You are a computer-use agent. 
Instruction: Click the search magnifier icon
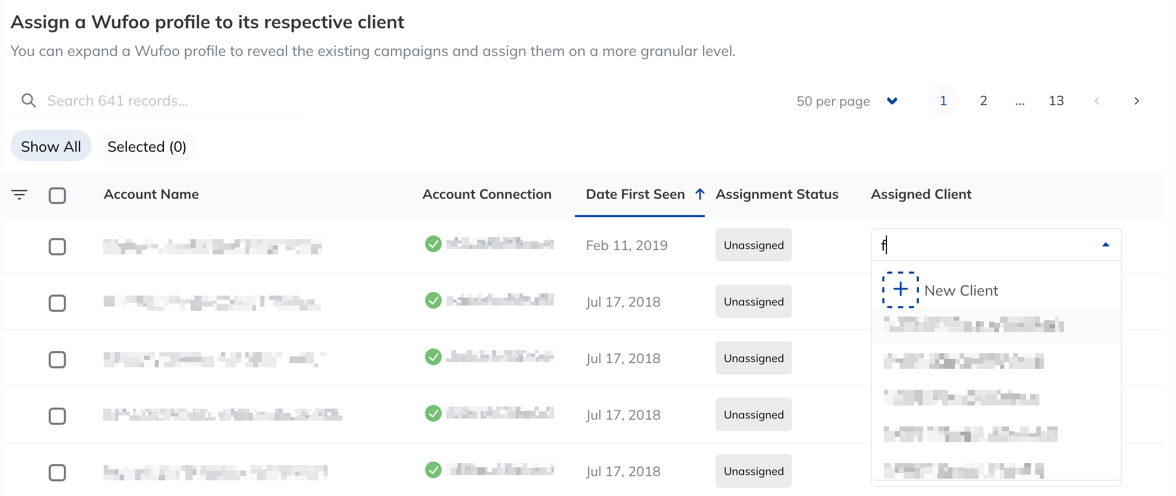(29, 100)
